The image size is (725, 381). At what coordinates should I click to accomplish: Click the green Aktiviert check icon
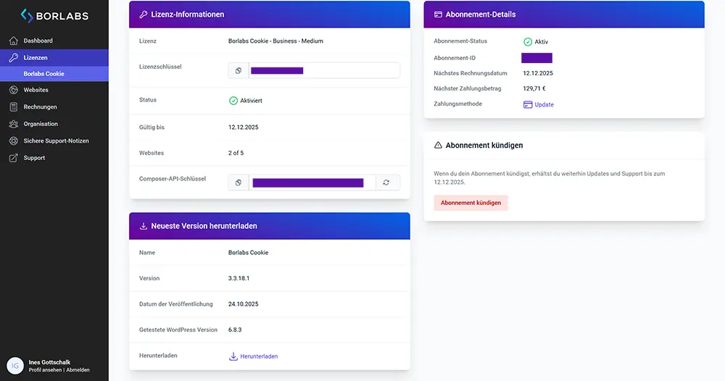(x=233, y=101)
